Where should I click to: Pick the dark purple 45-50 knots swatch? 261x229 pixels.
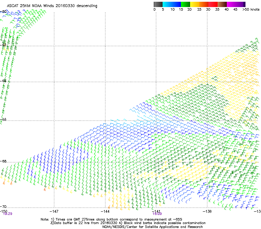pyautogui.click(x=241, y=4)
